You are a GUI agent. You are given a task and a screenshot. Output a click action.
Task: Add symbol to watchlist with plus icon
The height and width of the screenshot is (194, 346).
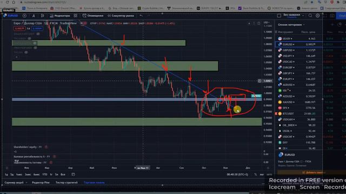(332, 25)
